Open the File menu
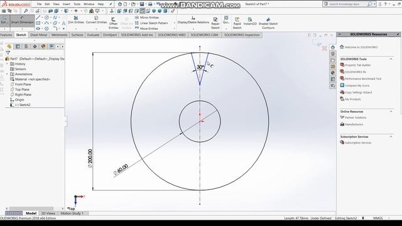The width and height of the screenshot is (402, 226). 39,4
